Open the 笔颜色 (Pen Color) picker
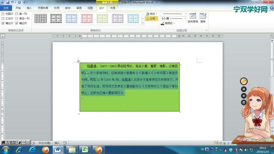The height and width of the screenshot is (154, 274). [x=168, y=23]
